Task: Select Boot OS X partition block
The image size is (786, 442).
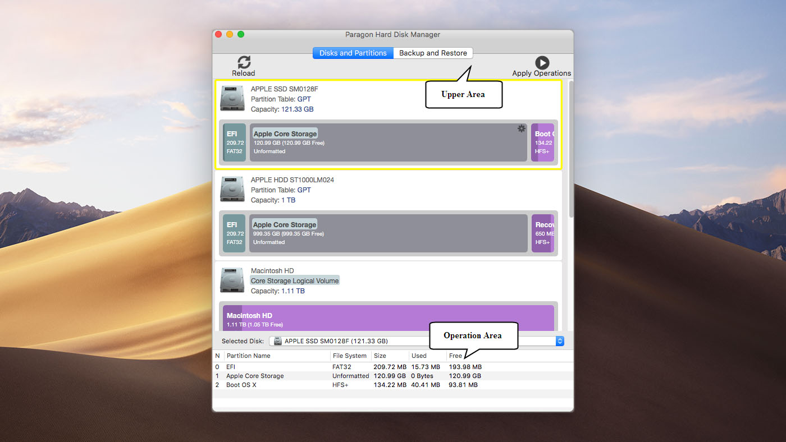Action: point(543,142)
